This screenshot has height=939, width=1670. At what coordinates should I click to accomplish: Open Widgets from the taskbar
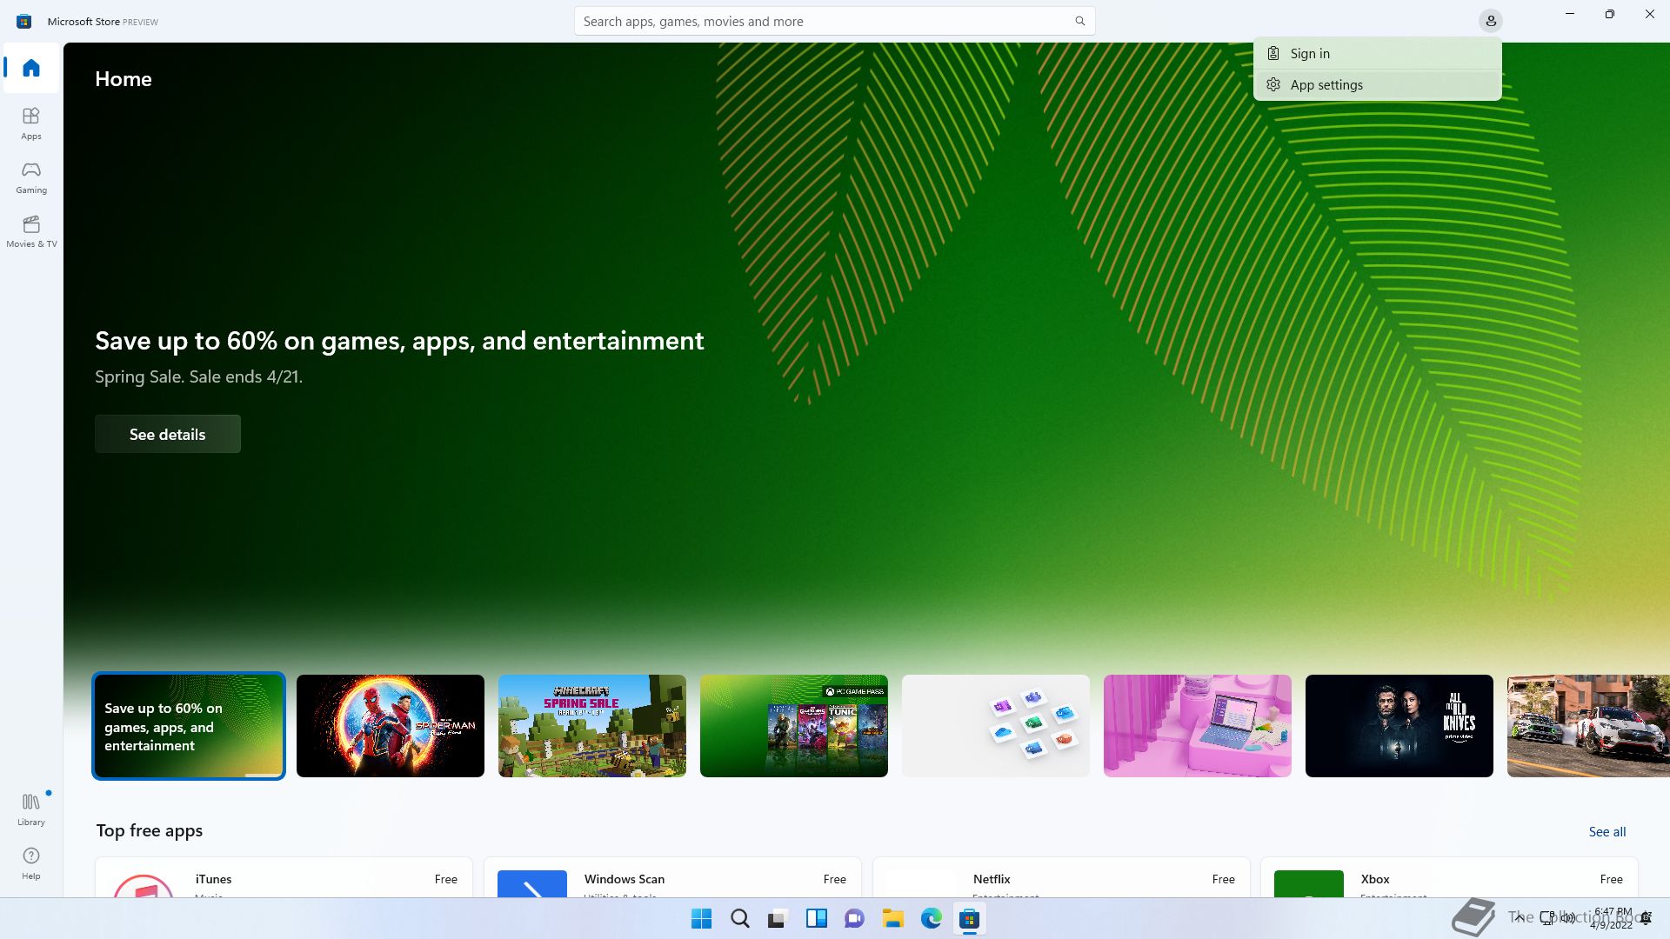point(816,918)
